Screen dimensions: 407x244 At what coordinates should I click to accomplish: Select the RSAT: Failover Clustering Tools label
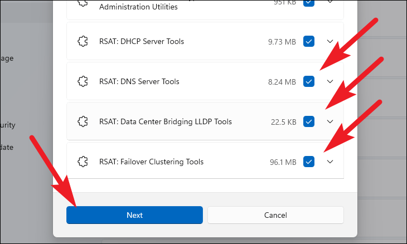click(x=151, y=162)
